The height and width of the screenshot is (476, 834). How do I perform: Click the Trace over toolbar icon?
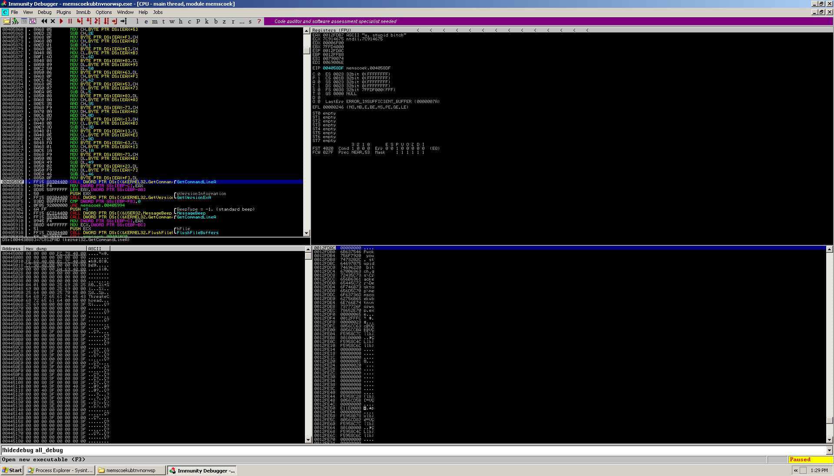click(x=106, y=21)
